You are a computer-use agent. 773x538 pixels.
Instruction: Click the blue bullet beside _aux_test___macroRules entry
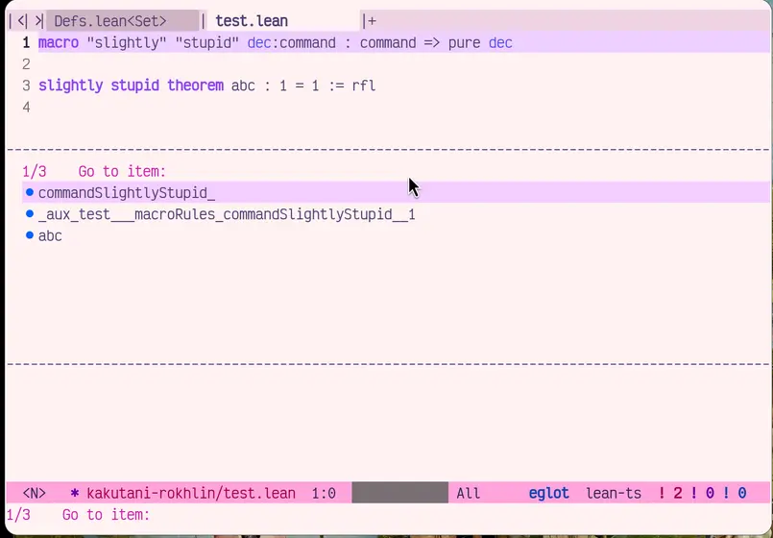tap(30, 214)
